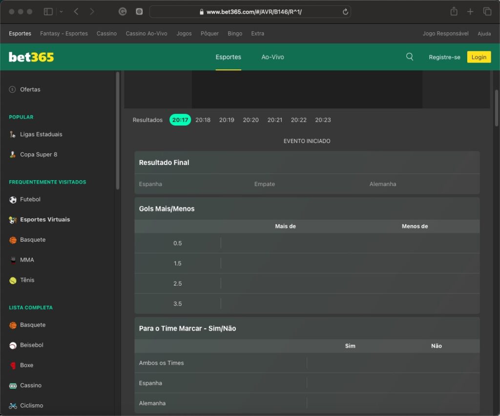Click the sidebar vertical scrollbar
The width and height of the screenshot is (500, 416).
(x=118, y=131)
